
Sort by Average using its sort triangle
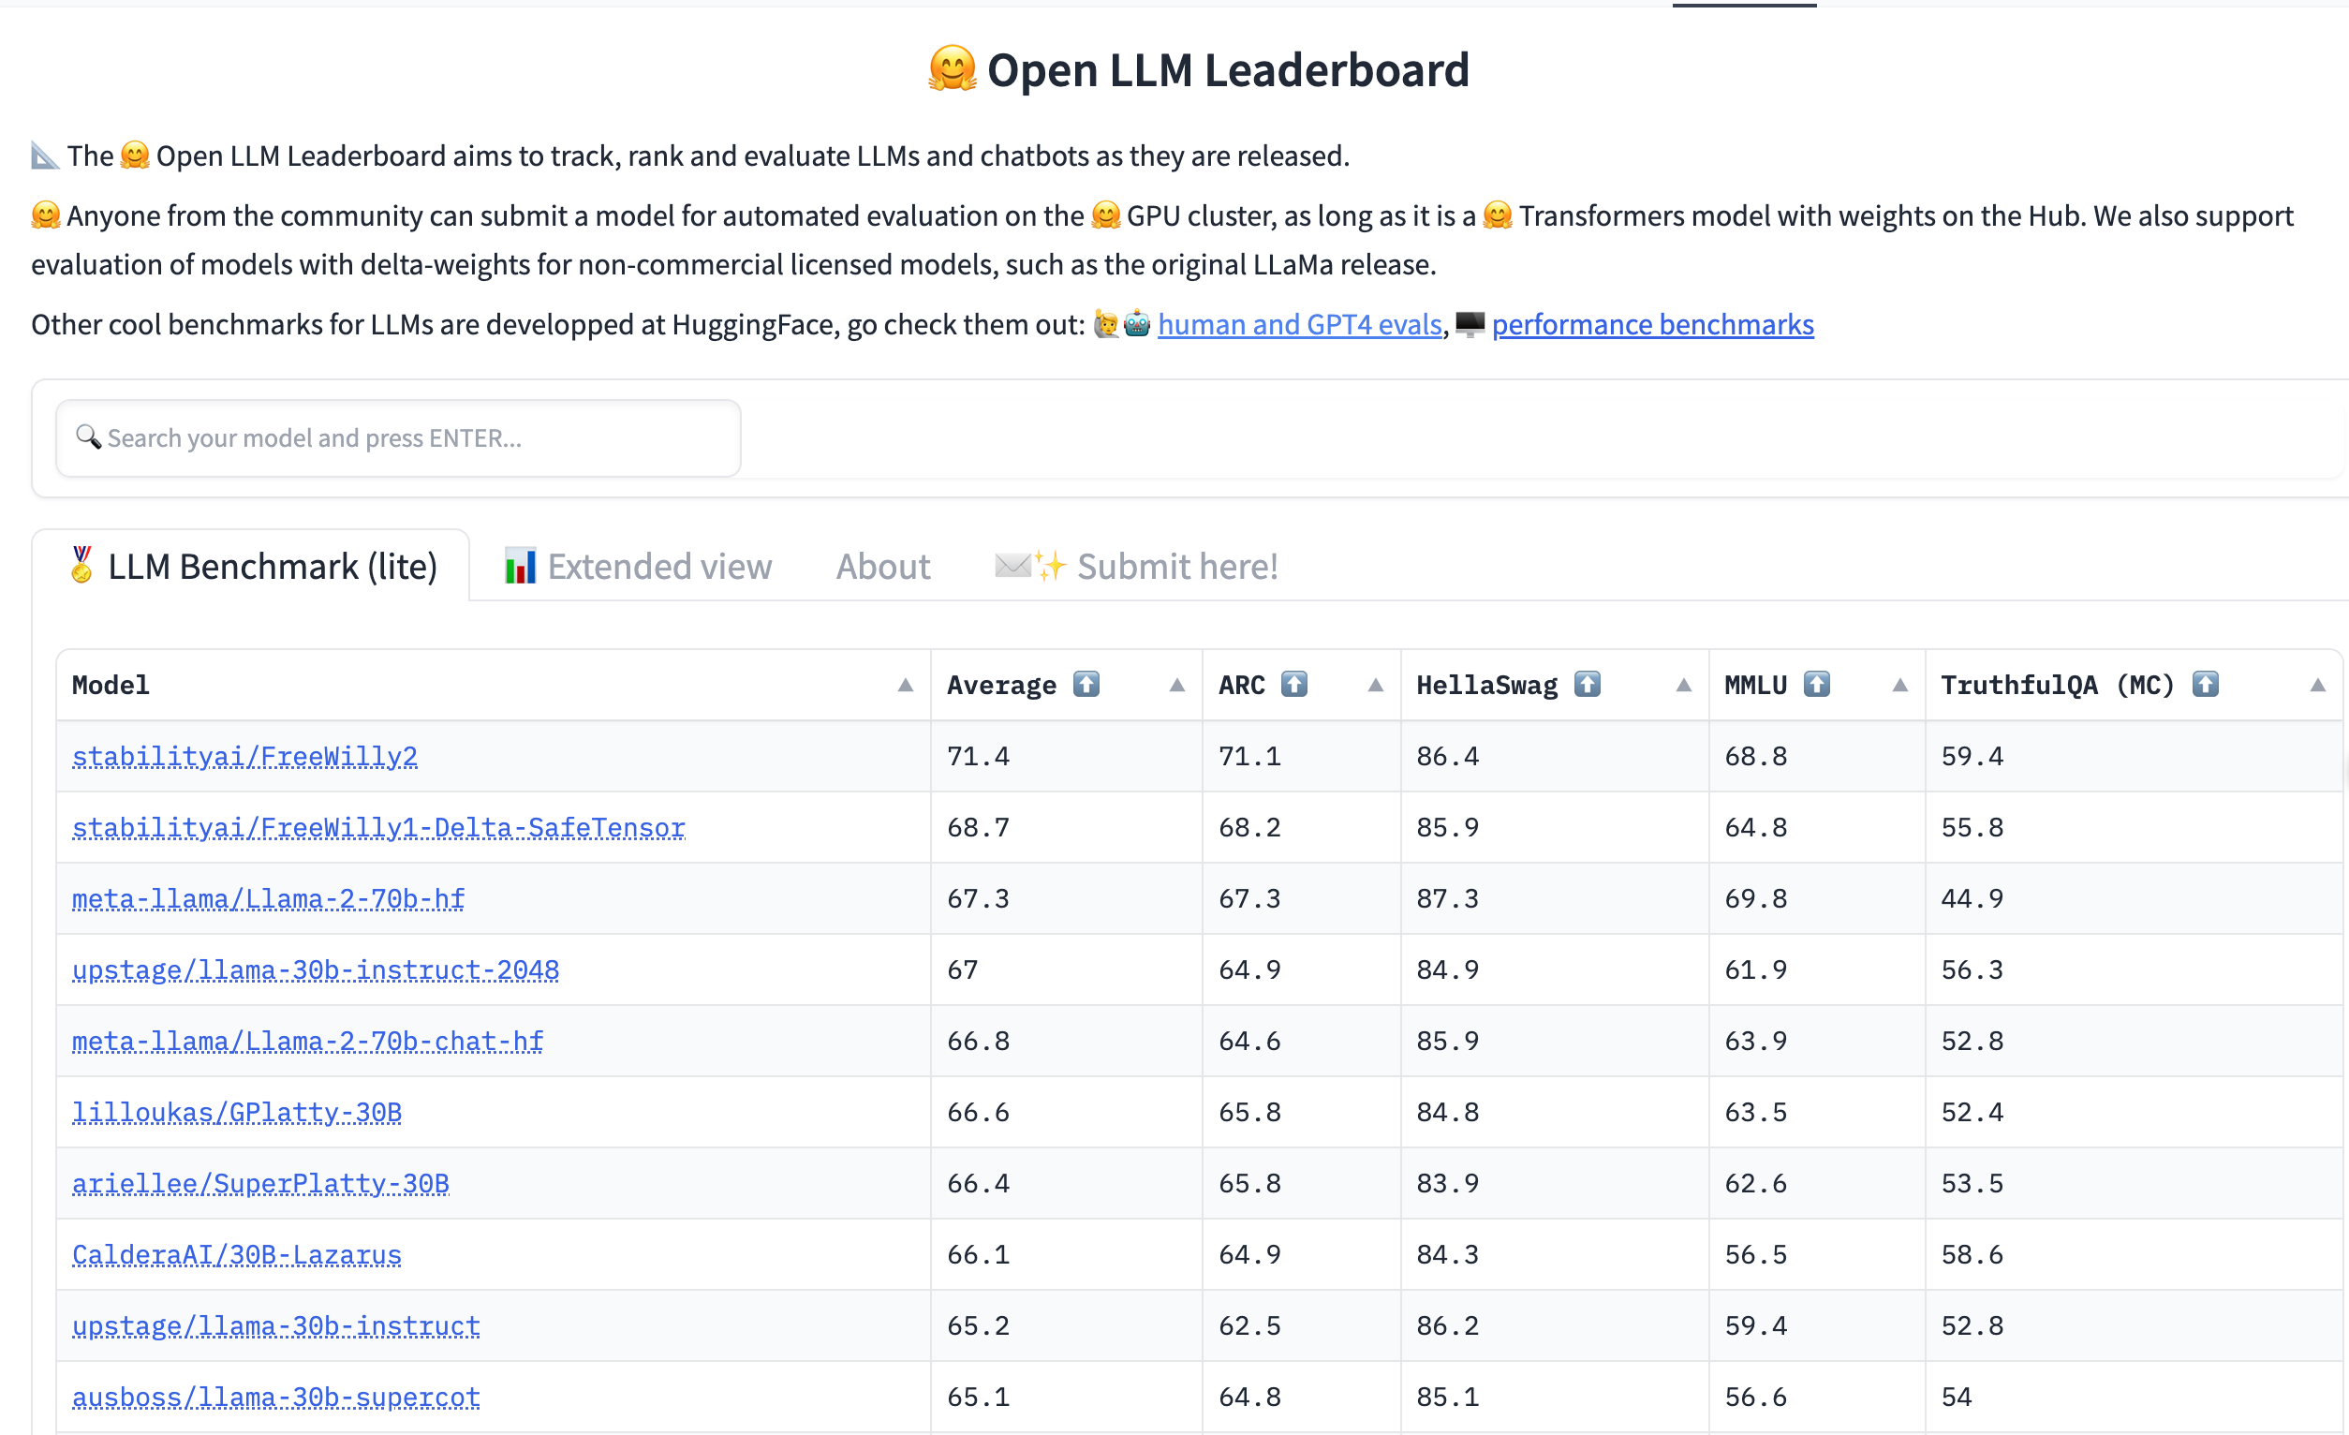pos(1176,685)
